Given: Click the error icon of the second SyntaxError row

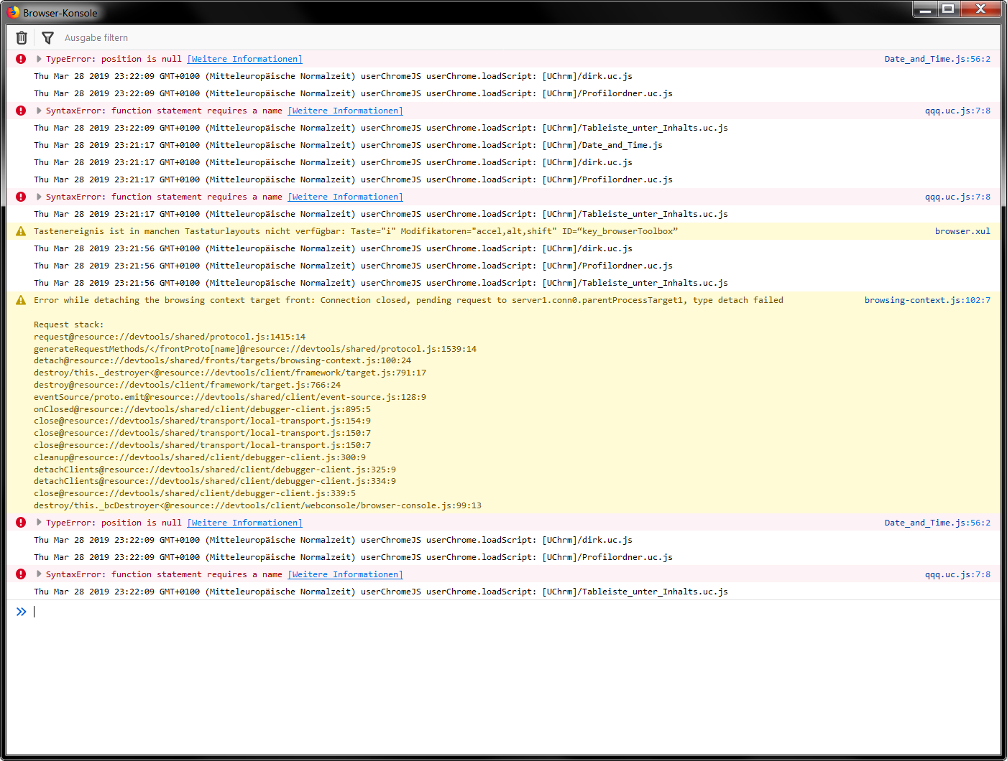Looking at the screenshot, I should coord(21,197).
